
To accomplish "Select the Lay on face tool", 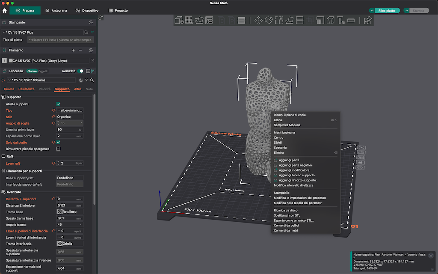I will coord(290,21).
